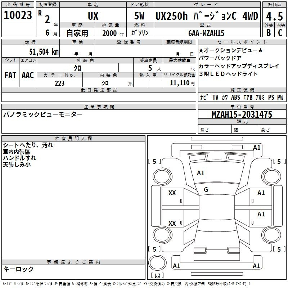Click the A1 mark on front bumper

(257, 148)
